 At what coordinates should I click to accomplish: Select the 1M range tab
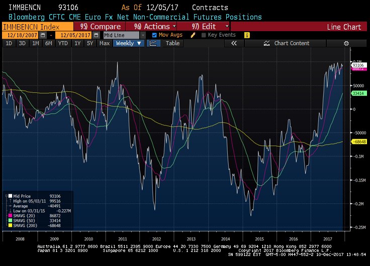pyautogui.click(x=36, y=43)
